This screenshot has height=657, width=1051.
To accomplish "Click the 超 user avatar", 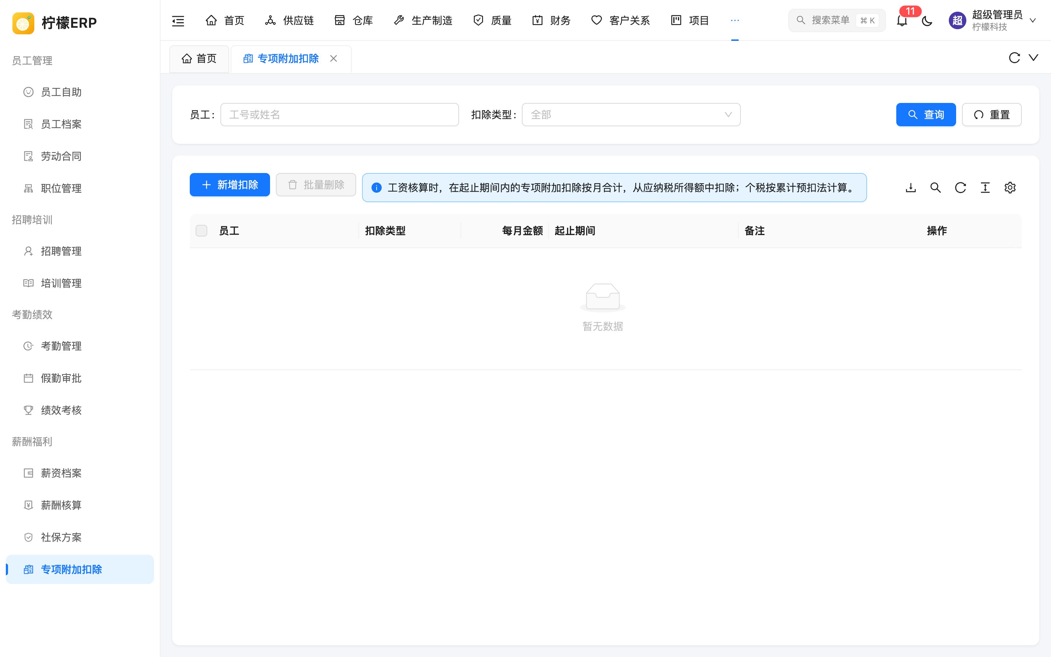I will [957, 20].
